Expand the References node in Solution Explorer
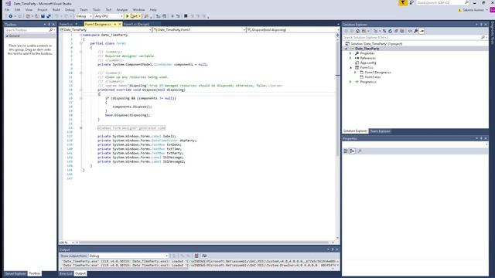This screenshot has width=495, height=278. point(350,59)
